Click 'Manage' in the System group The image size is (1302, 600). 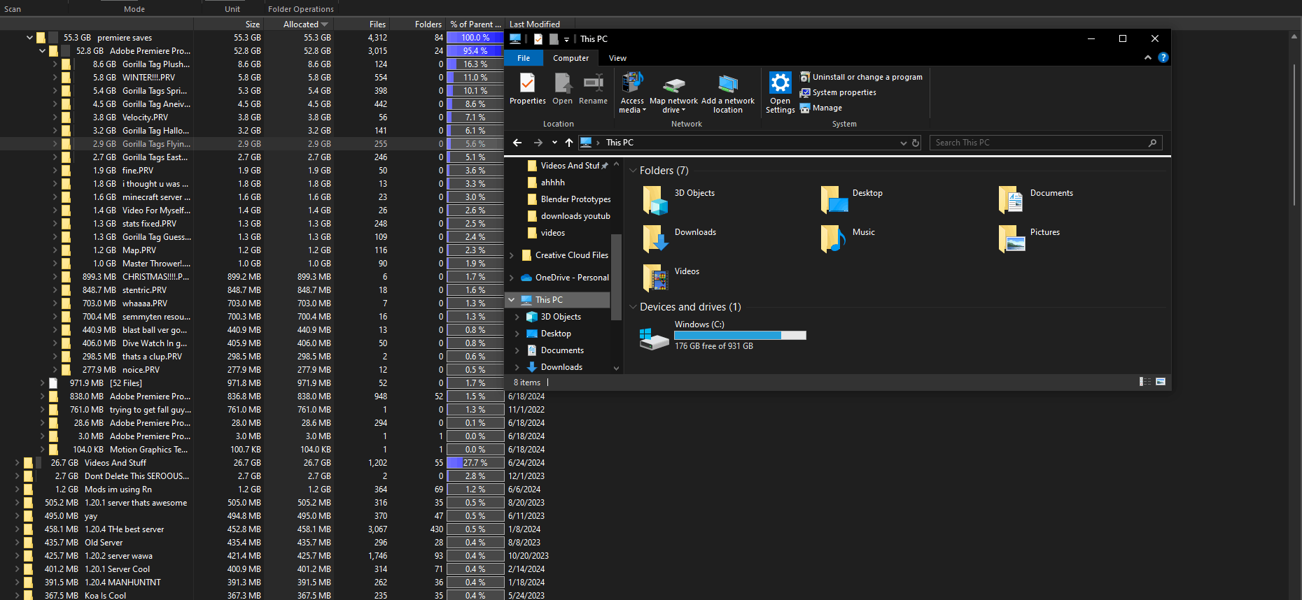click(821, 108)
